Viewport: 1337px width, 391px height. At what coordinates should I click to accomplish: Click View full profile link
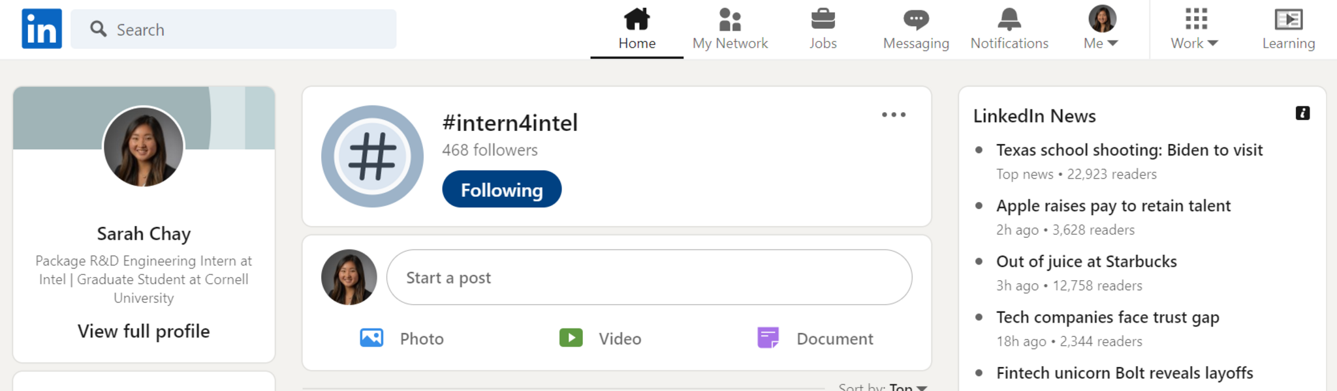point(144,331)
